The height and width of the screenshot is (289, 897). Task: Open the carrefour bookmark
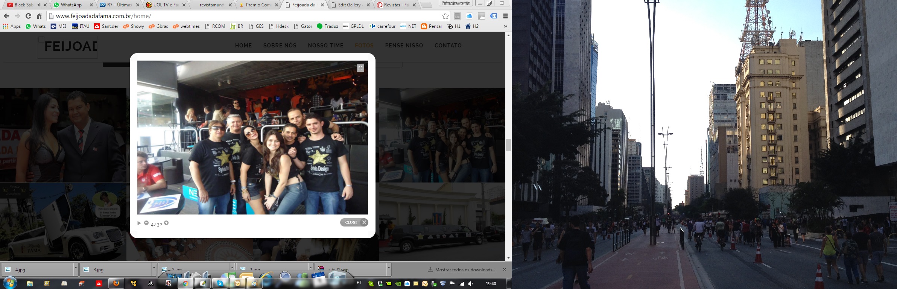coord(382,26)
